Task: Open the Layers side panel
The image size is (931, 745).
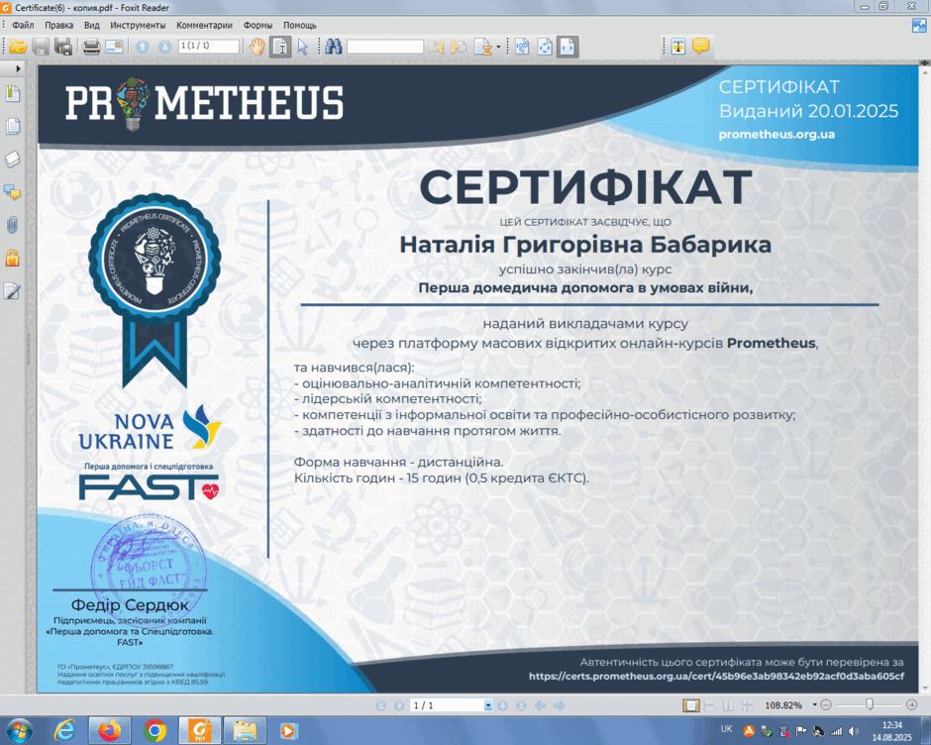Action: click(x=13, y=160)
